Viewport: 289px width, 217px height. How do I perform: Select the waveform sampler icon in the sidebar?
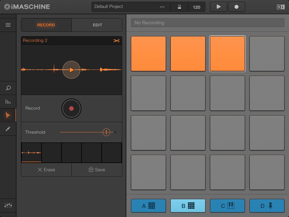pyautogui.click(x=8, y=115)
